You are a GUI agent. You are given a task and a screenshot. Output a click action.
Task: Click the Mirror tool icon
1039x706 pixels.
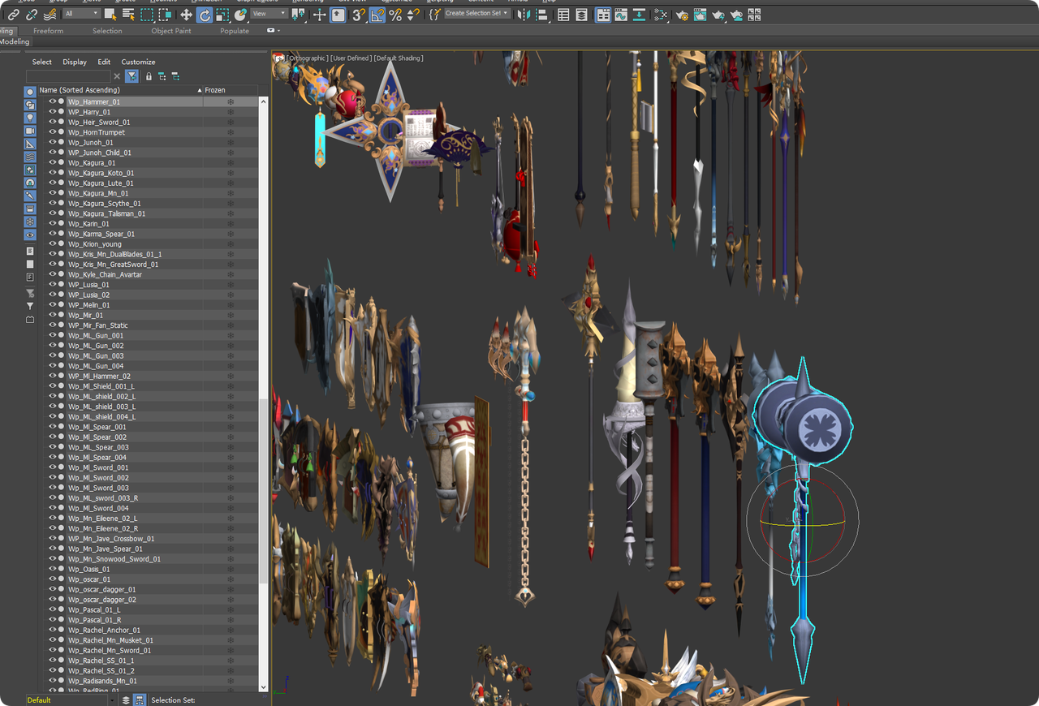tap(523, 15)
